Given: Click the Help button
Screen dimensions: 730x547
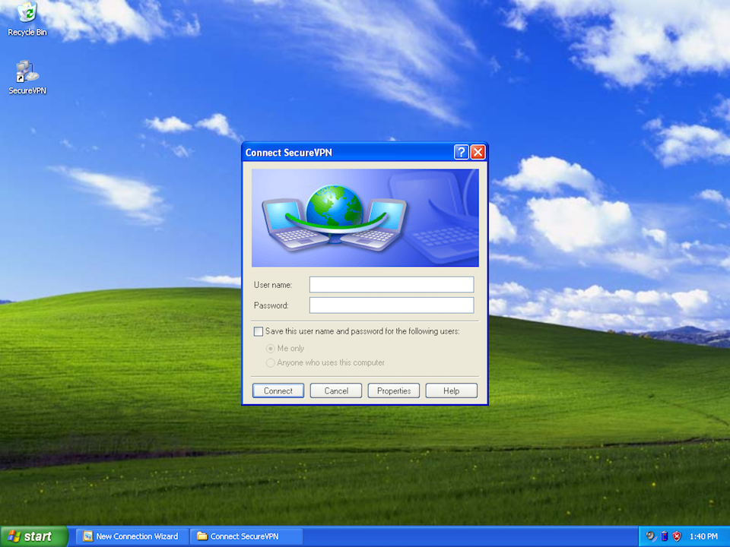Looking at the screenshot, I should coord(452,390).
